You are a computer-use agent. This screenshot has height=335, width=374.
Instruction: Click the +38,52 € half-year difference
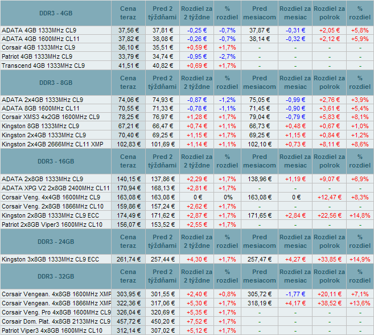coord(330,303)
